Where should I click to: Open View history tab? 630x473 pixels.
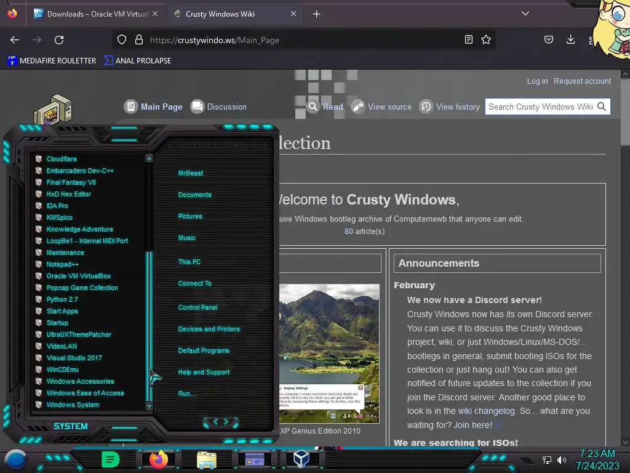tap(450, 107)
